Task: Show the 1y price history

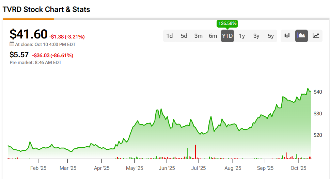Action: click(242, 36)
